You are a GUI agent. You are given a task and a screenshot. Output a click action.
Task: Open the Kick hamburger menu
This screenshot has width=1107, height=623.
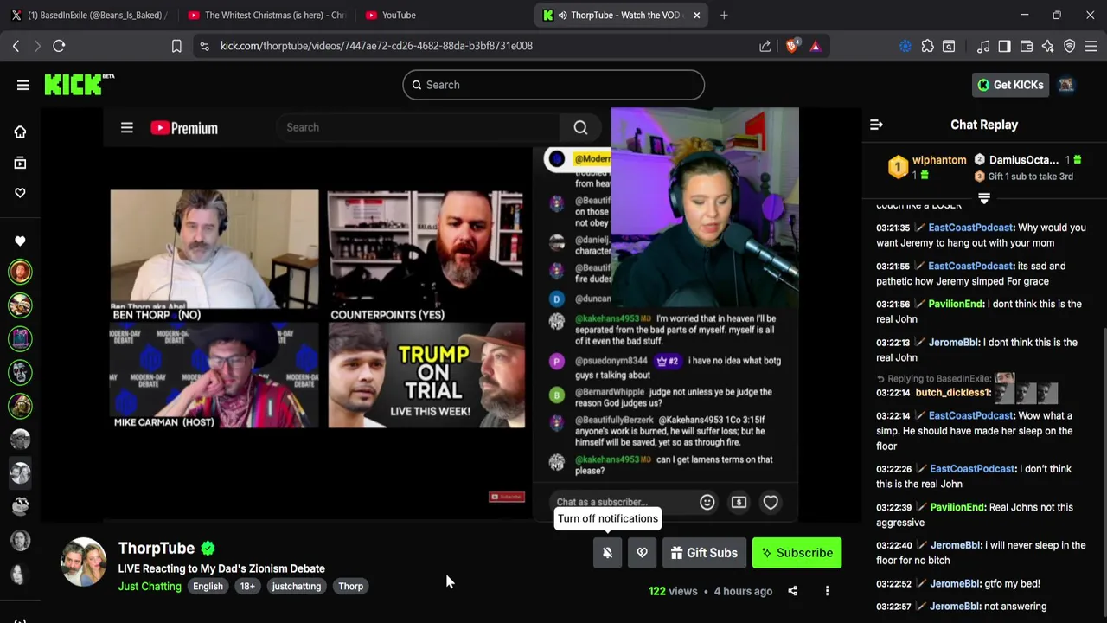(x=23, y=85)
